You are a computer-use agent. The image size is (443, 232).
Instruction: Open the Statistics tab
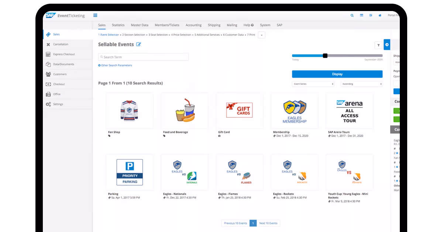118,25
